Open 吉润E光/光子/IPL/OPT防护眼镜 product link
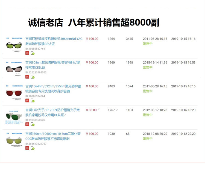 52,112
